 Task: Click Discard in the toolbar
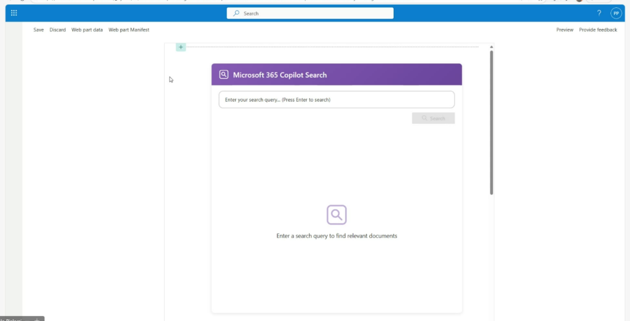point(57,30)
